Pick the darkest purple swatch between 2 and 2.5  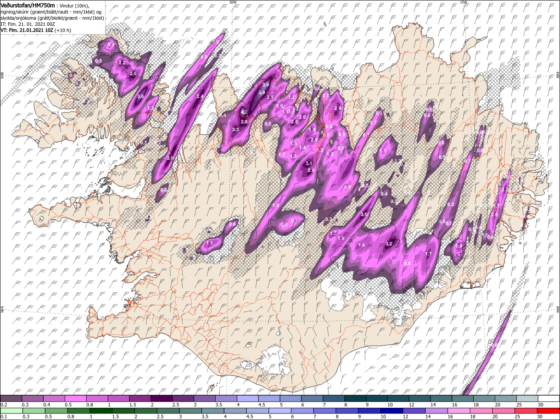click(161, 399)
